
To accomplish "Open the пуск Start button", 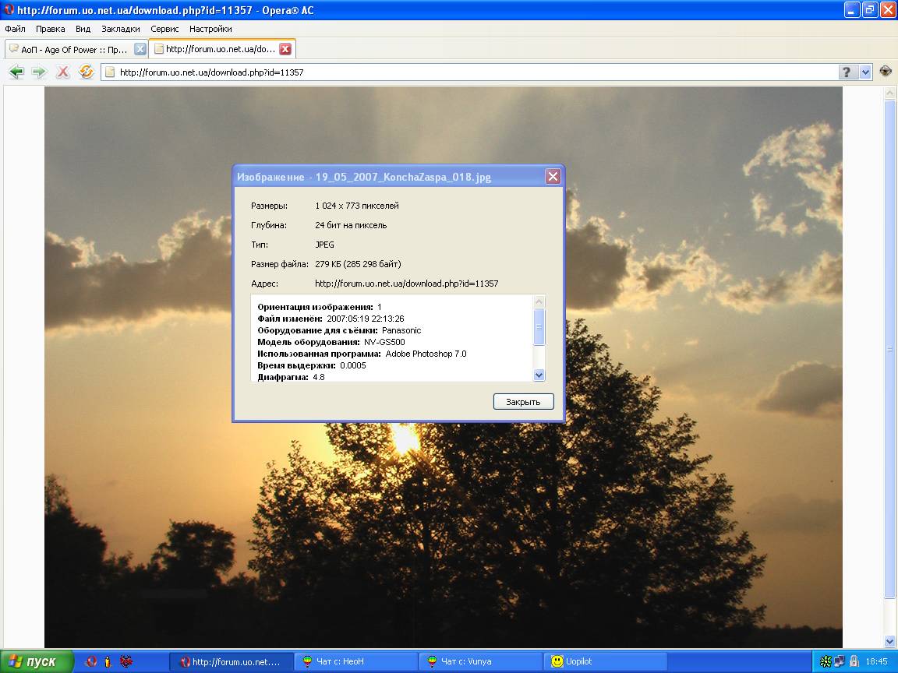I will click(x=37, y=661).
